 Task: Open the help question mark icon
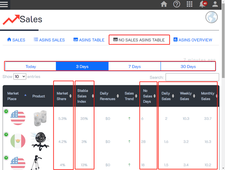177,4
